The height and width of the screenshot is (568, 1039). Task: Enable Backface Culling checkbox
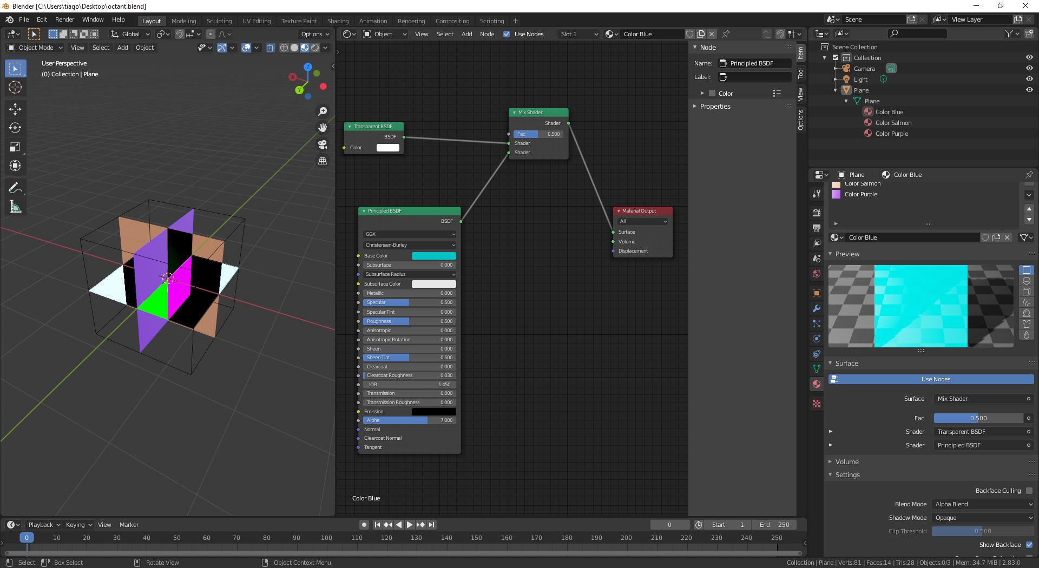click(x=1029, y=491)
